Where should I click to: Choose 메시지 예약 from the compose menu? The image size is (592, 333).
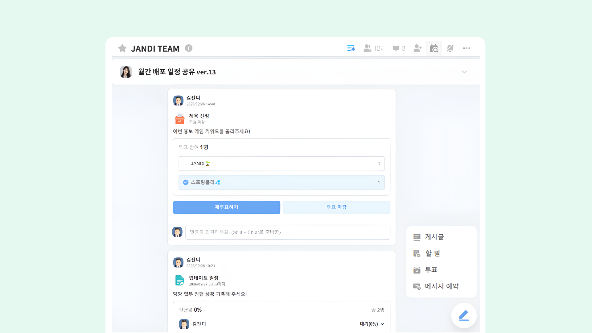pyautogui.click(x=436, y=286)
